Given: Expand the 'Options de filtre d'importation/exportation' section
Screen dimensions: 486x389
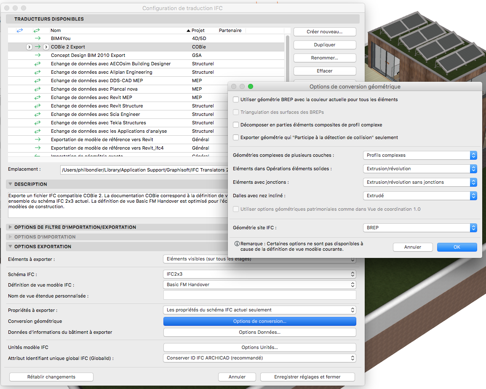Looking at the screenshot, I should point(11,227).
